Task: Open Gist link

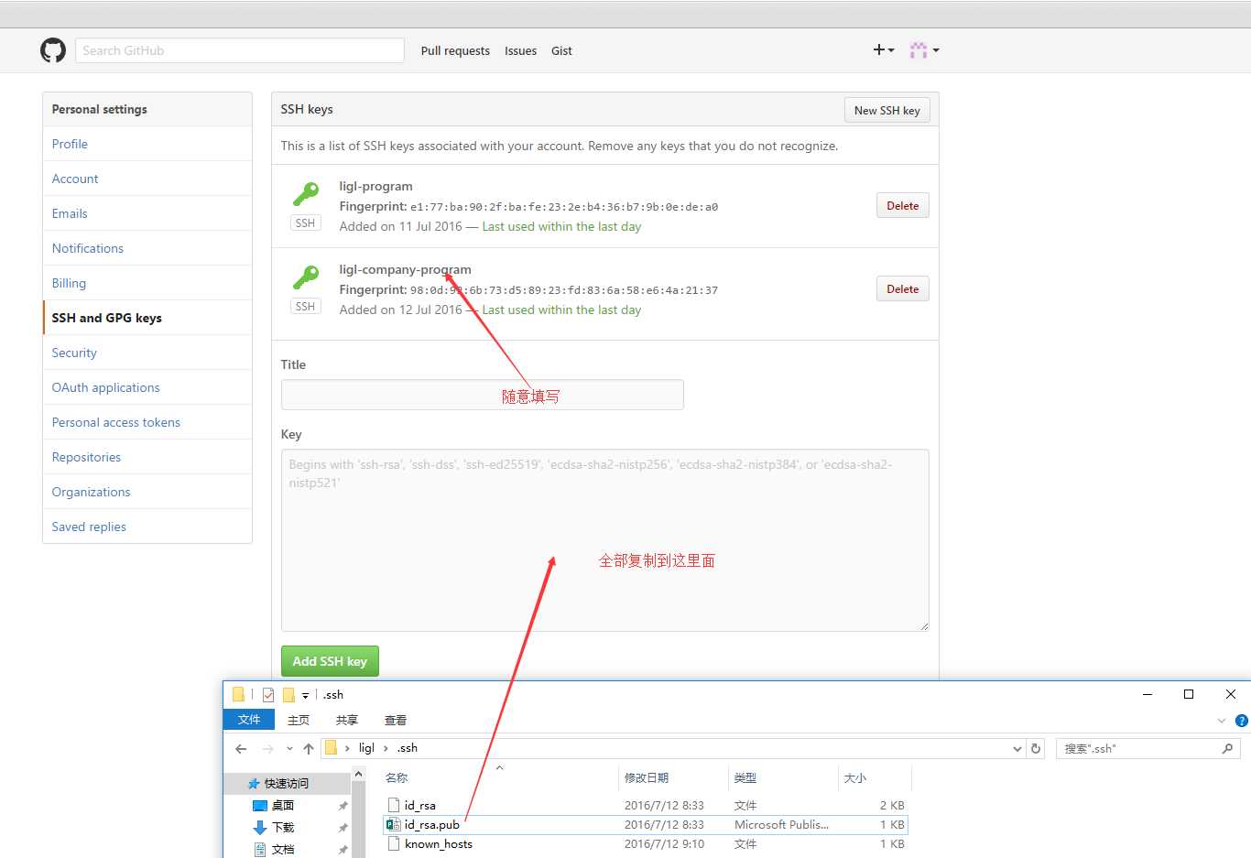Action: 561,51
